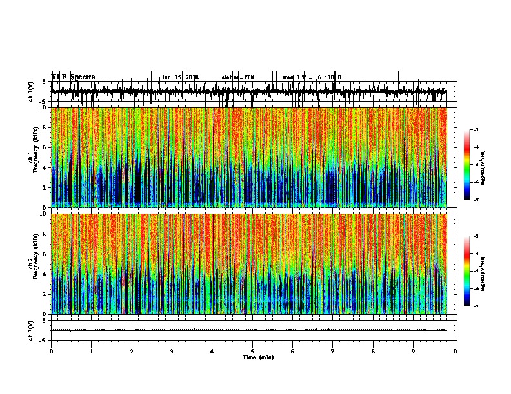The image size is (511, 394).
Task: Click the time axis tick label "0"
Action: coord(51,352)
